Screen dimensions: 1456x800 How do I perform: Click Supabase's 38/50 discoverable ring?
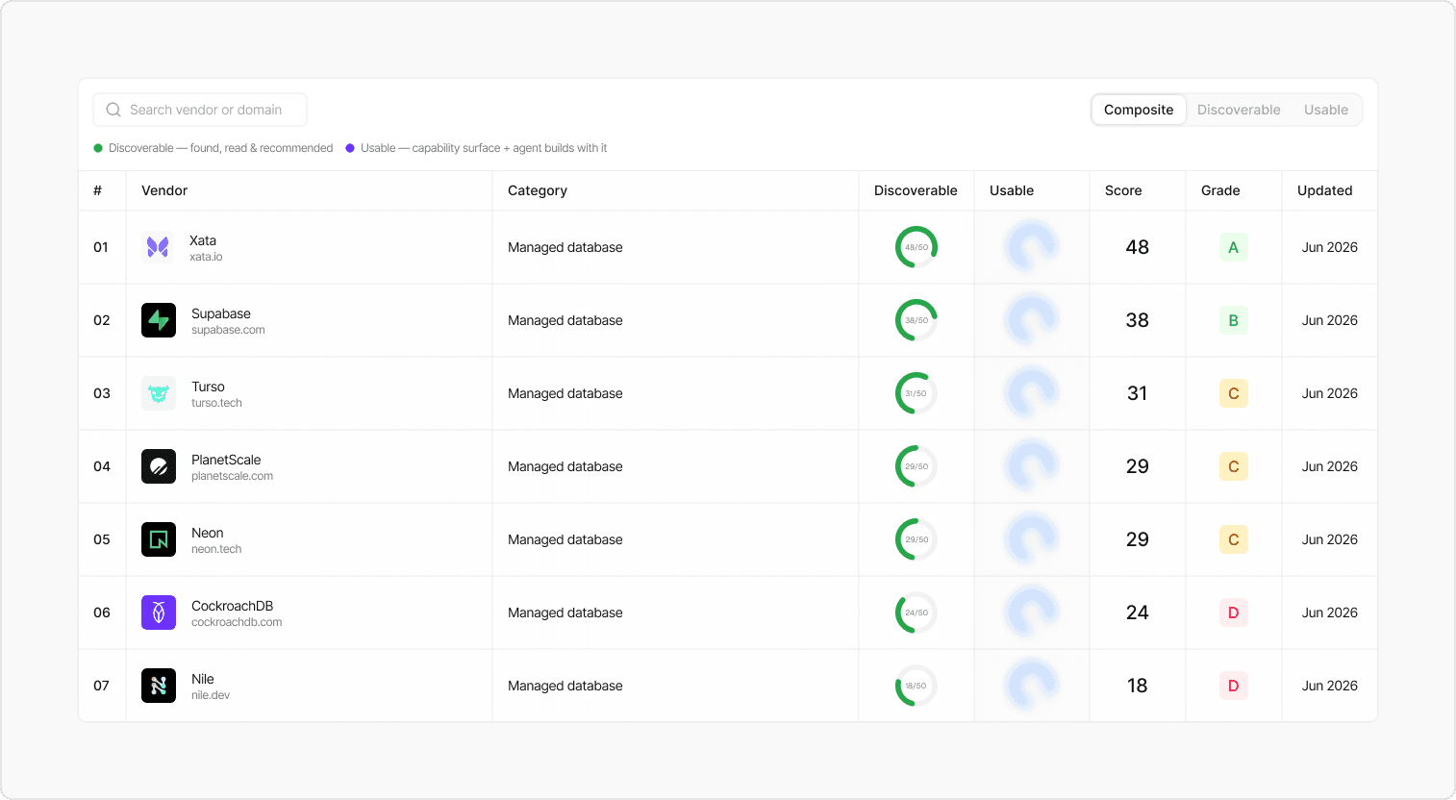pos(916,320)
